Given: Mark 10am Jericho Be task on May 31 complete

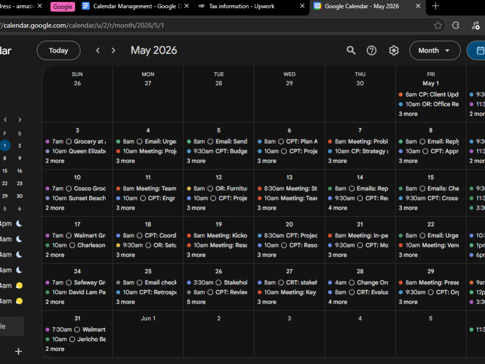Looking at the screenshot, I should point(72,339).
